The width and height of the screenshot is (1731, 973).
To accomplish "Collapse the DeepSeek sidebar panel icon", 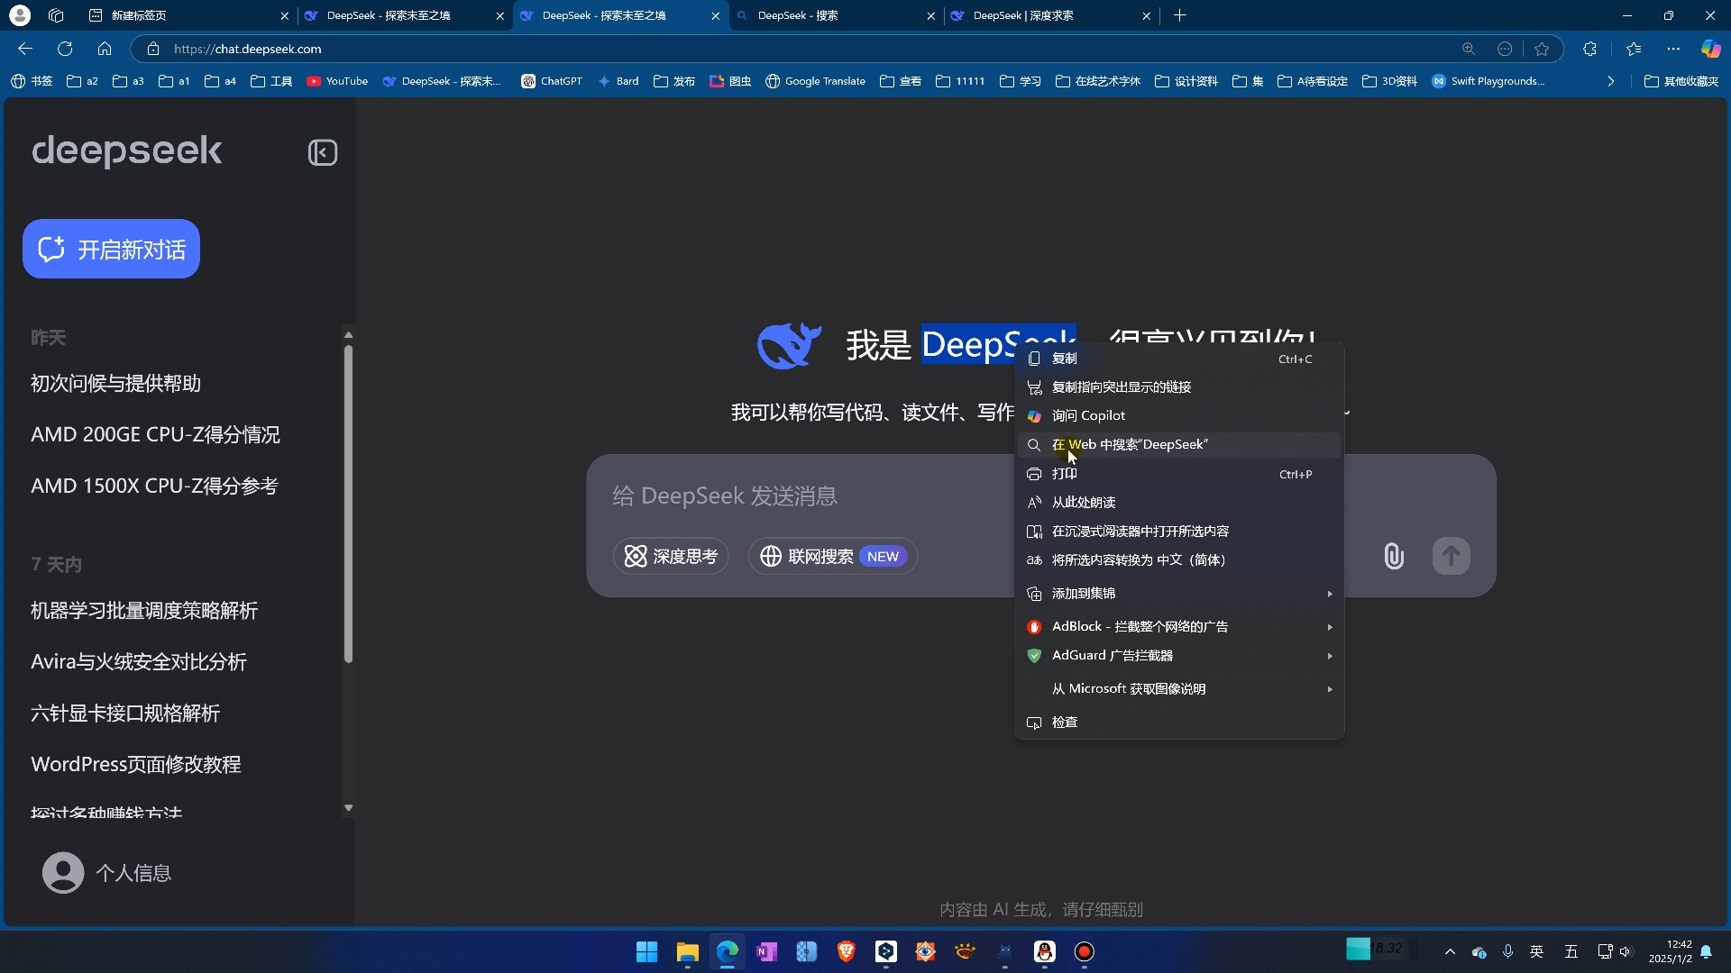I will click(322, 152).
